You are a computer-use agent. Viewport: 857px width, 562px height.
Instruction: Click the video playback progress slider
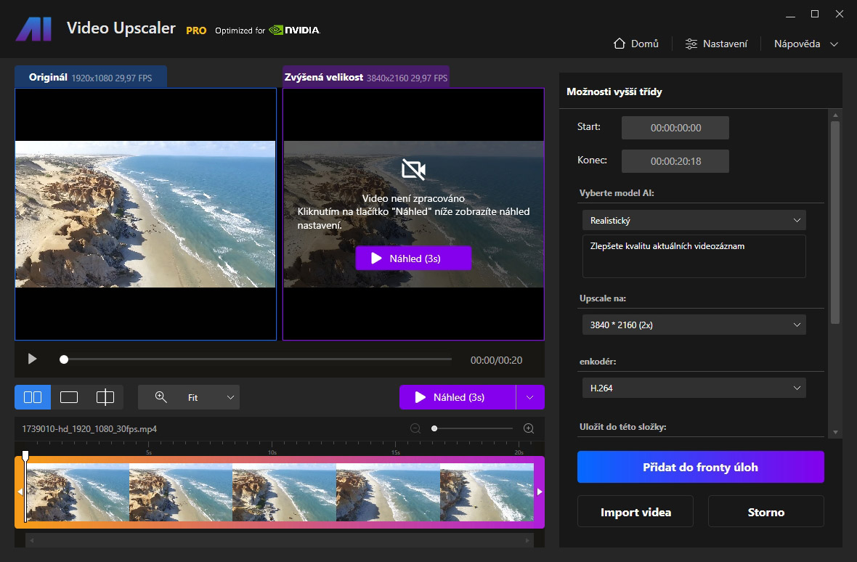258,359
